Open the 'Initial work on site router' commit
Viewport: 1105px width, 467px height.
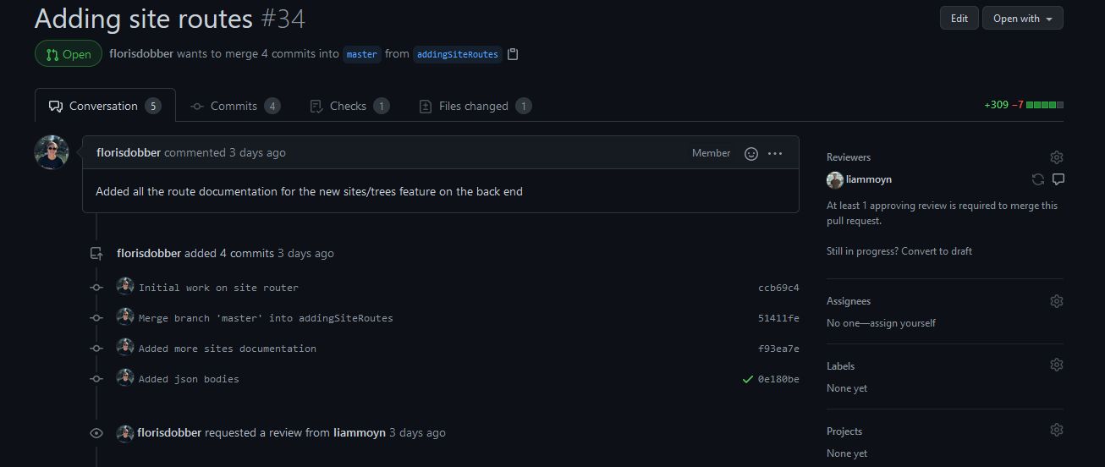click(x=218, y=288)
